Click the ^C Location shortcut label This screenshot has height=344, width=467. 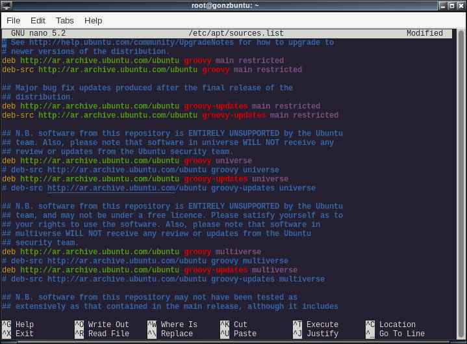coord(391,324)
